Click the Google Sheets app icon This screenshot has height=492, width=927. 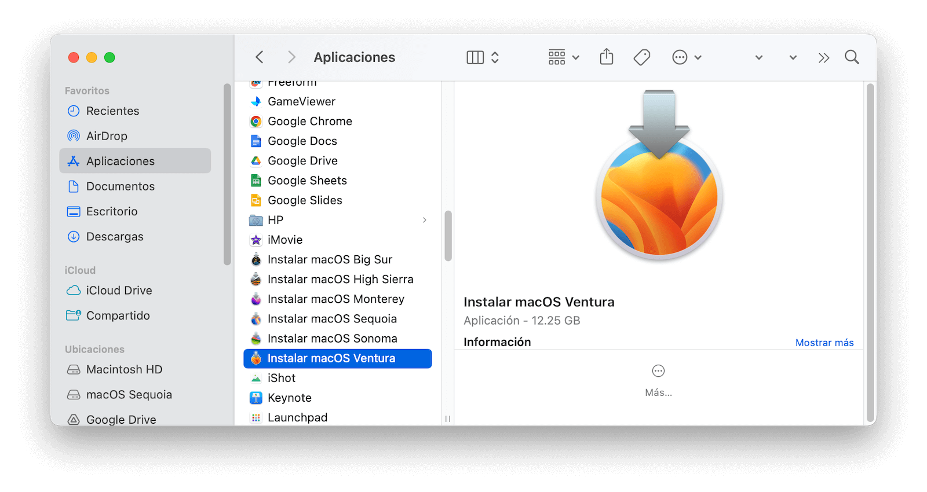256,181
